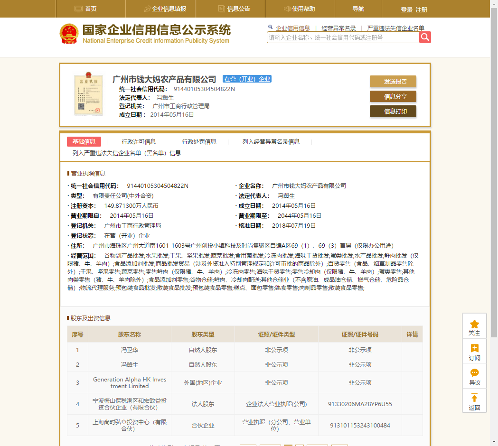Click the 发送报告 button
Screen dimensions: 498x446
[393, 81]
